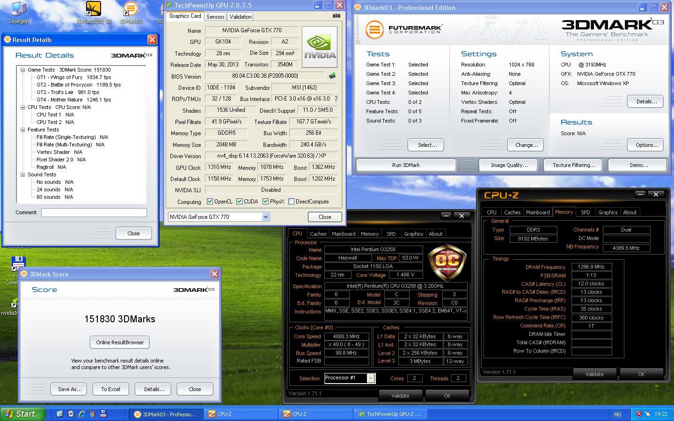Click the GPU Clock 1310 MHz value
This screenshot has width=674, height=421.
pyautogui.click(x=220, y=167)
